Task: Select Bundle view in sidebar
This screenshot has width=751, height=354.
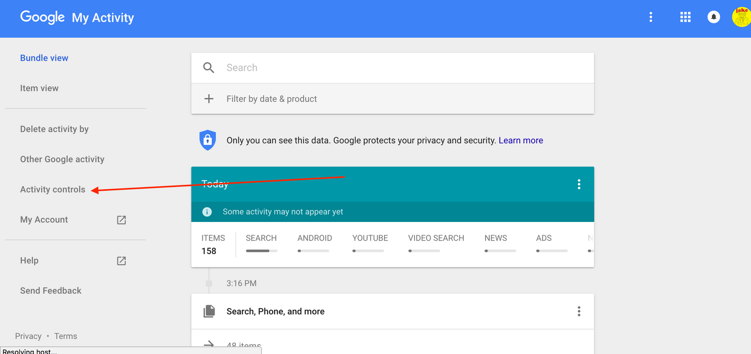Action: click(x=44, y=58)
